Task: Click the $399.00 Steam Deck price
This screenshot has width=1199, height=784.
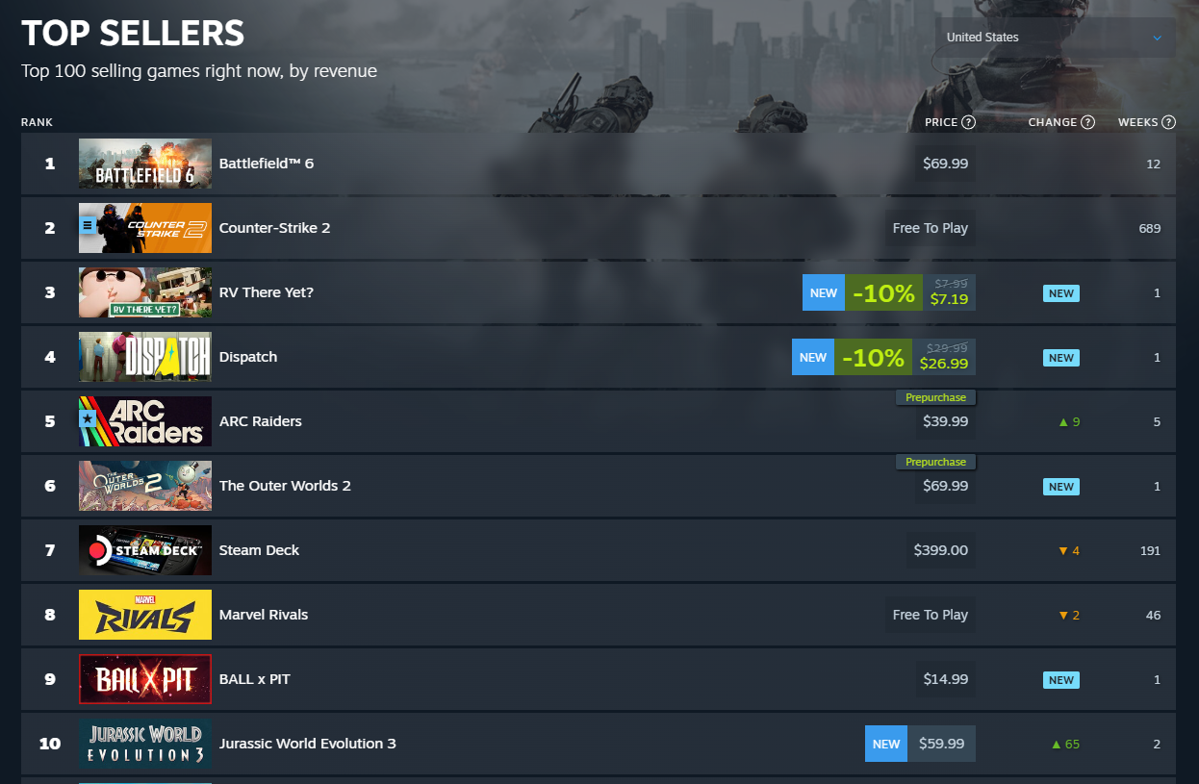Action: pyautogui.click(x=941, y=550)
